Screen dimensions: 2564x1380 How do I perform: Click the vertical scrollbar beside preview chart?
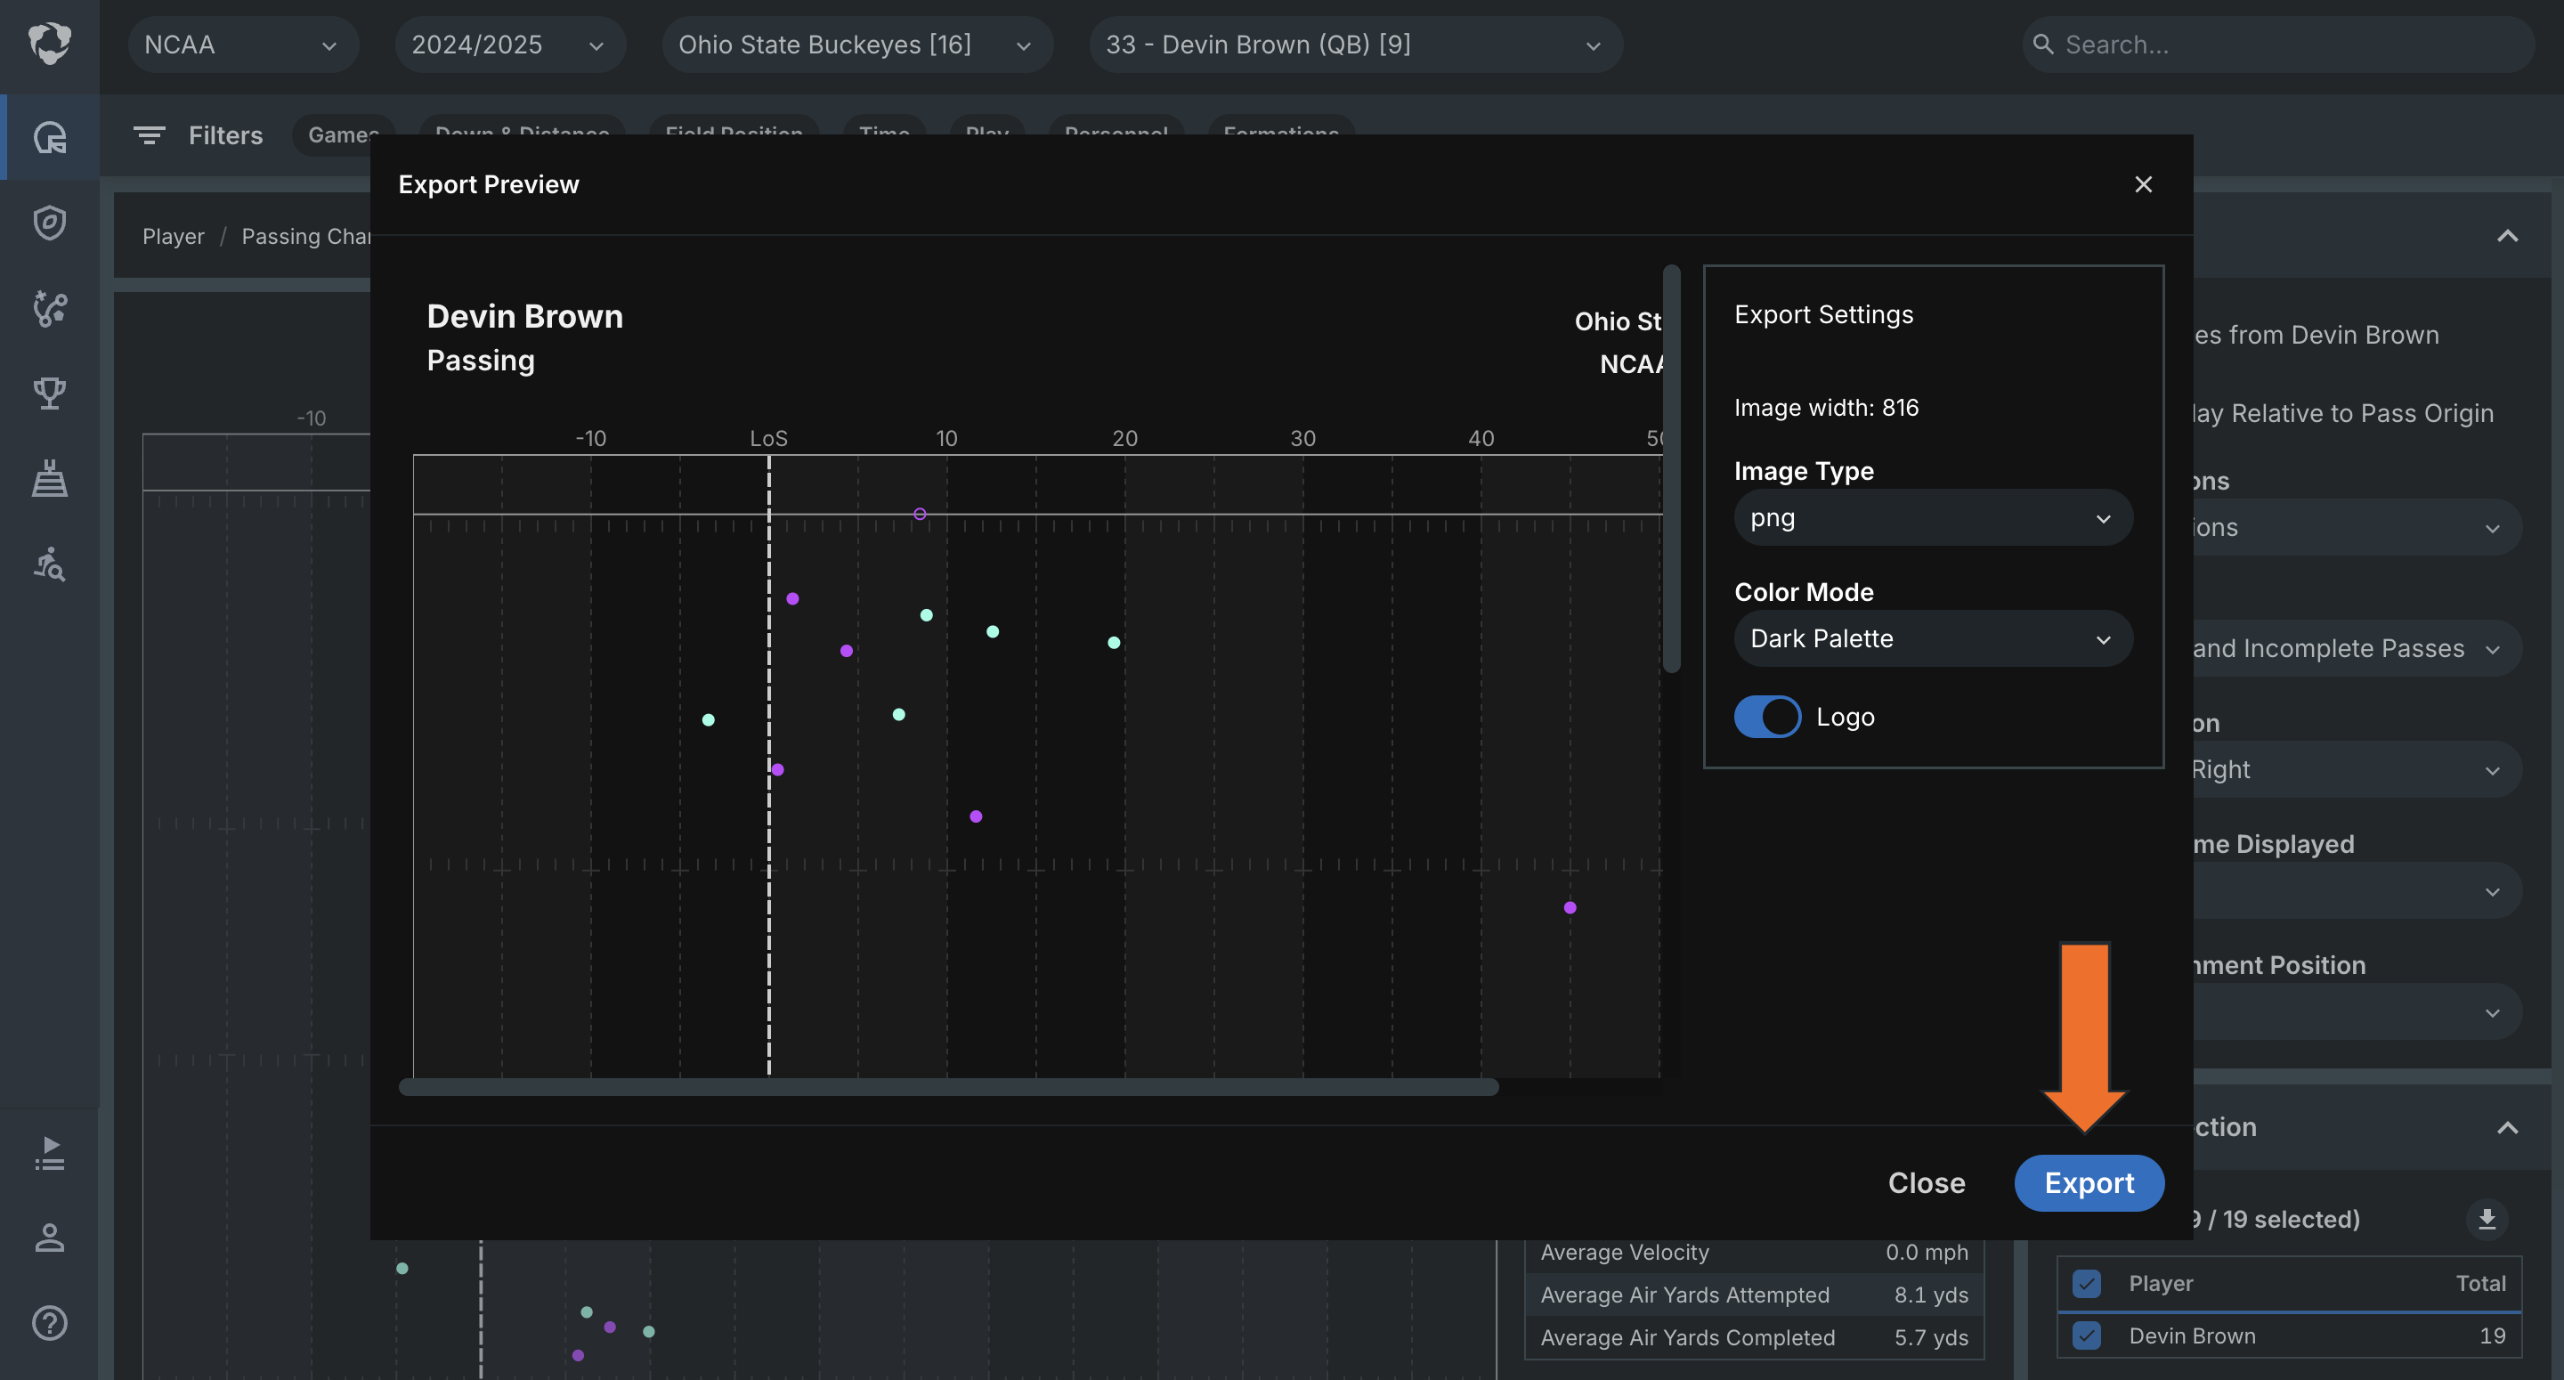click(1671, 468)
